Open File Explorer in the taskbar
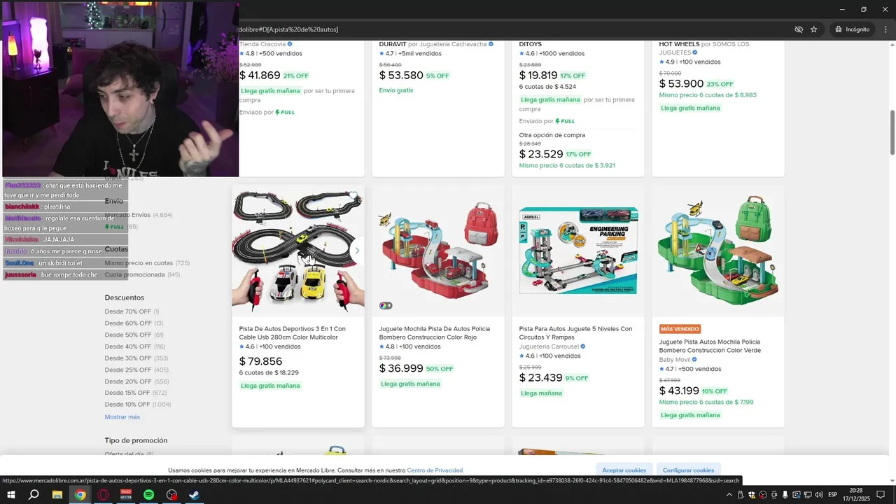This screenshot has width=896, height=504. pyautogui.click(x=57, y=495)
